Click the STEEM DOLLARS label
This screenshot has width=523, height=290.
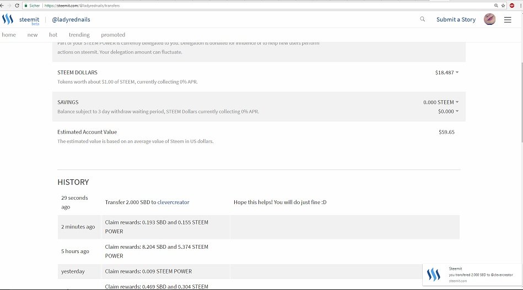pyautogui.click(x=77, y=73)
